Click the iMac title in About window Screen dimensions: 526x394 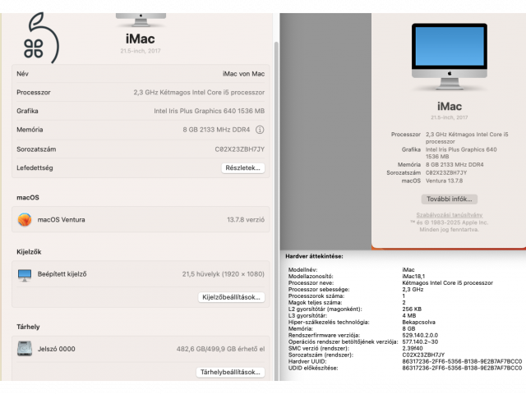pyautogui.click(x=450, y=107)
